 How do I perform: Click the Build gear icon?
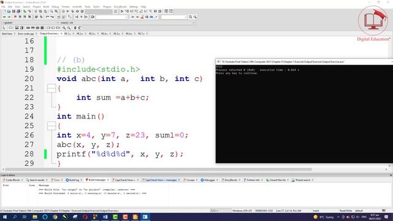63,11
